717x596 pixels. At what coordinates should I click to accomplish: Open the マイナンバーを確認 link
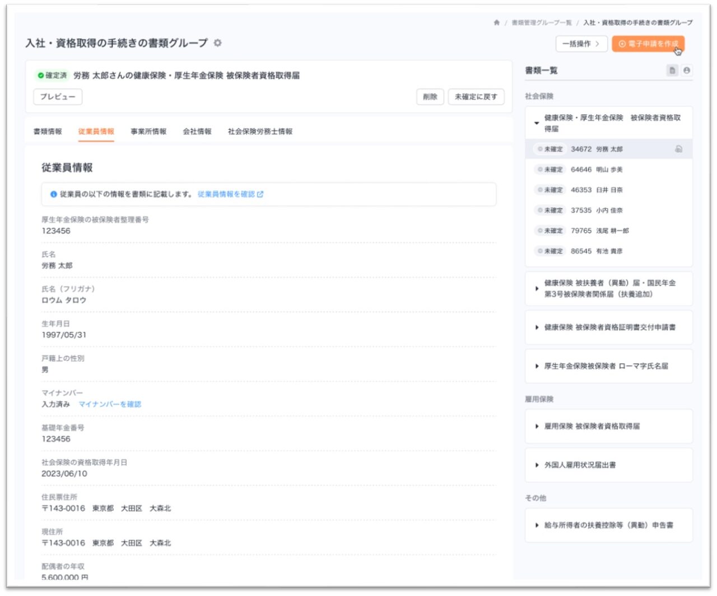click(x=110, y=404)
